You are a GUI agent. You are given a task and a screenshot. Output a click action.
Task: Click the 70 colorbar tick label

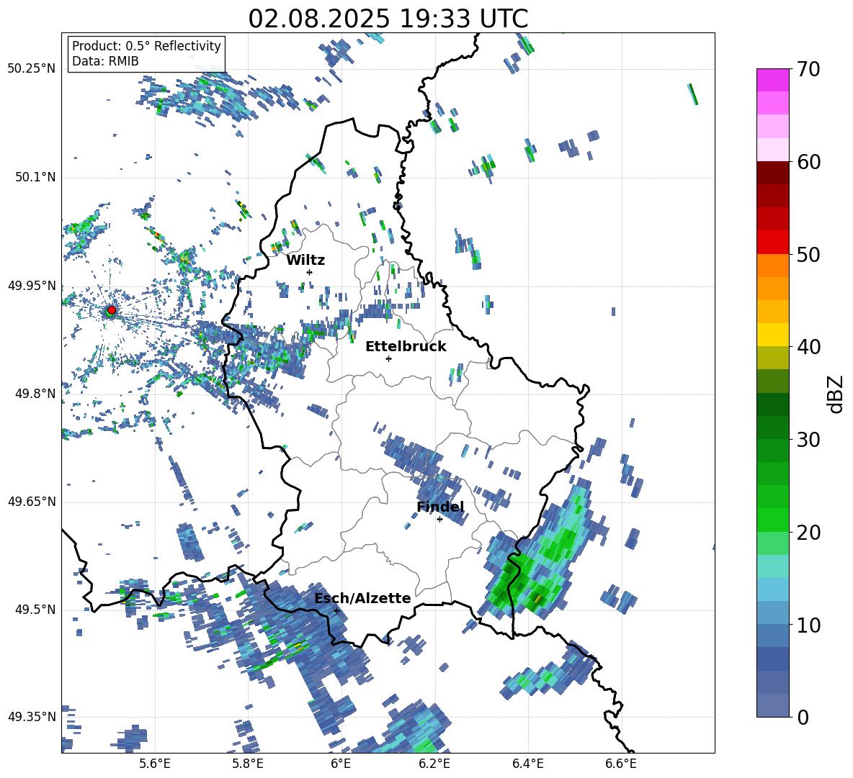point(808,69)
